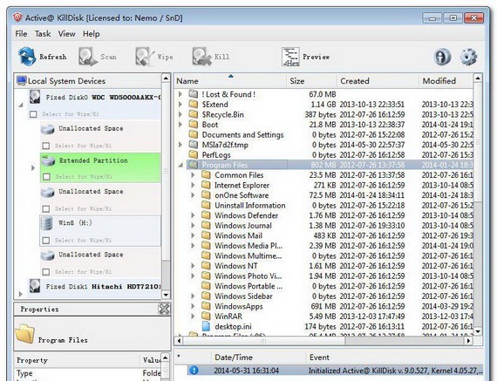
Task: Open the File menu
Action: [x=21, y=34]
